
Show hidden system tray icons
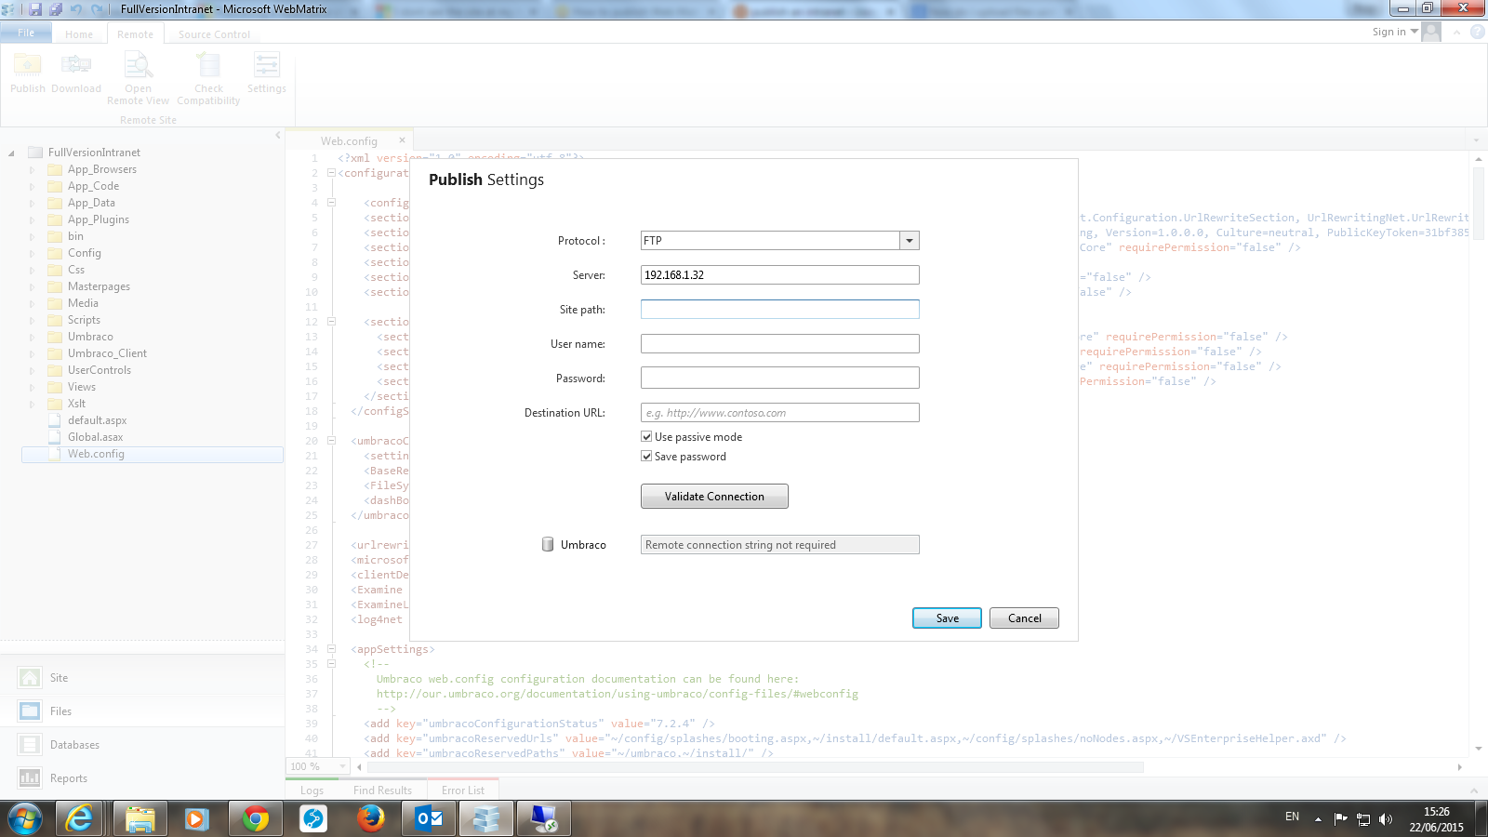click(1318, 819)
